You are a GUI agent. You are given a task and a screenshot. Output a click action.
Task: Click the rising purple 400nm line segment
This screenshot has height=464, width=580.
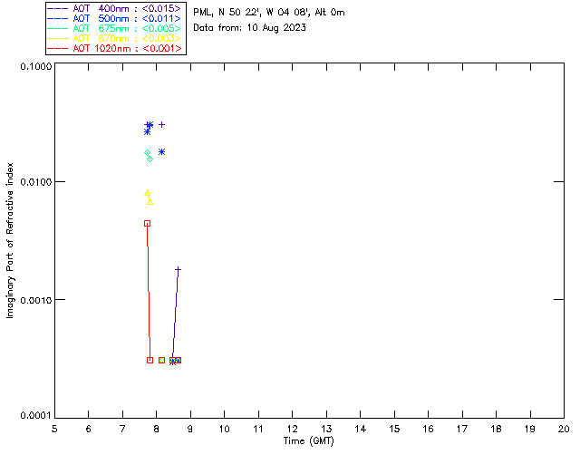pyautogui.click(x=175, y=314)
